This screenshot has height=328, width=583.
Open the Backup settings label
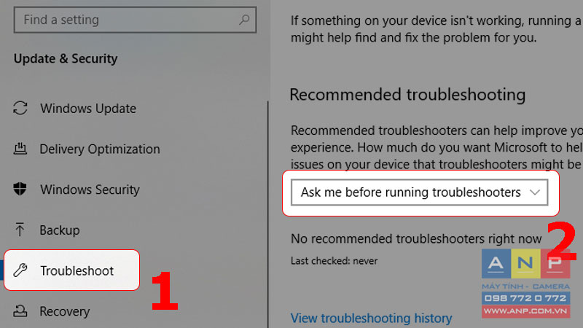click(60, 230)
